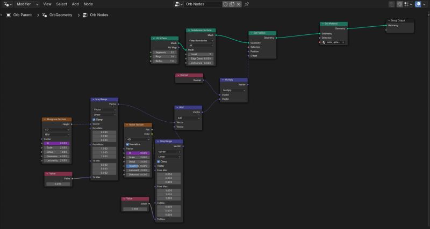Viewport: 430px width, 229px height.
Task: Click the Orb Nodes tree icon in breadcrumb
Action: click(x=85, y=15)
